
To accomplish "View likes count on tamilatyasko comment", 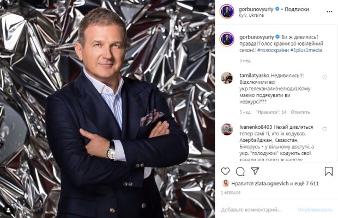I will pyautogui.click(x=271, y=112).
